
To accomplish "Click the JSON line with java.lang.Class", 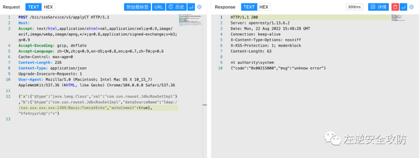I will click(98, 96).
